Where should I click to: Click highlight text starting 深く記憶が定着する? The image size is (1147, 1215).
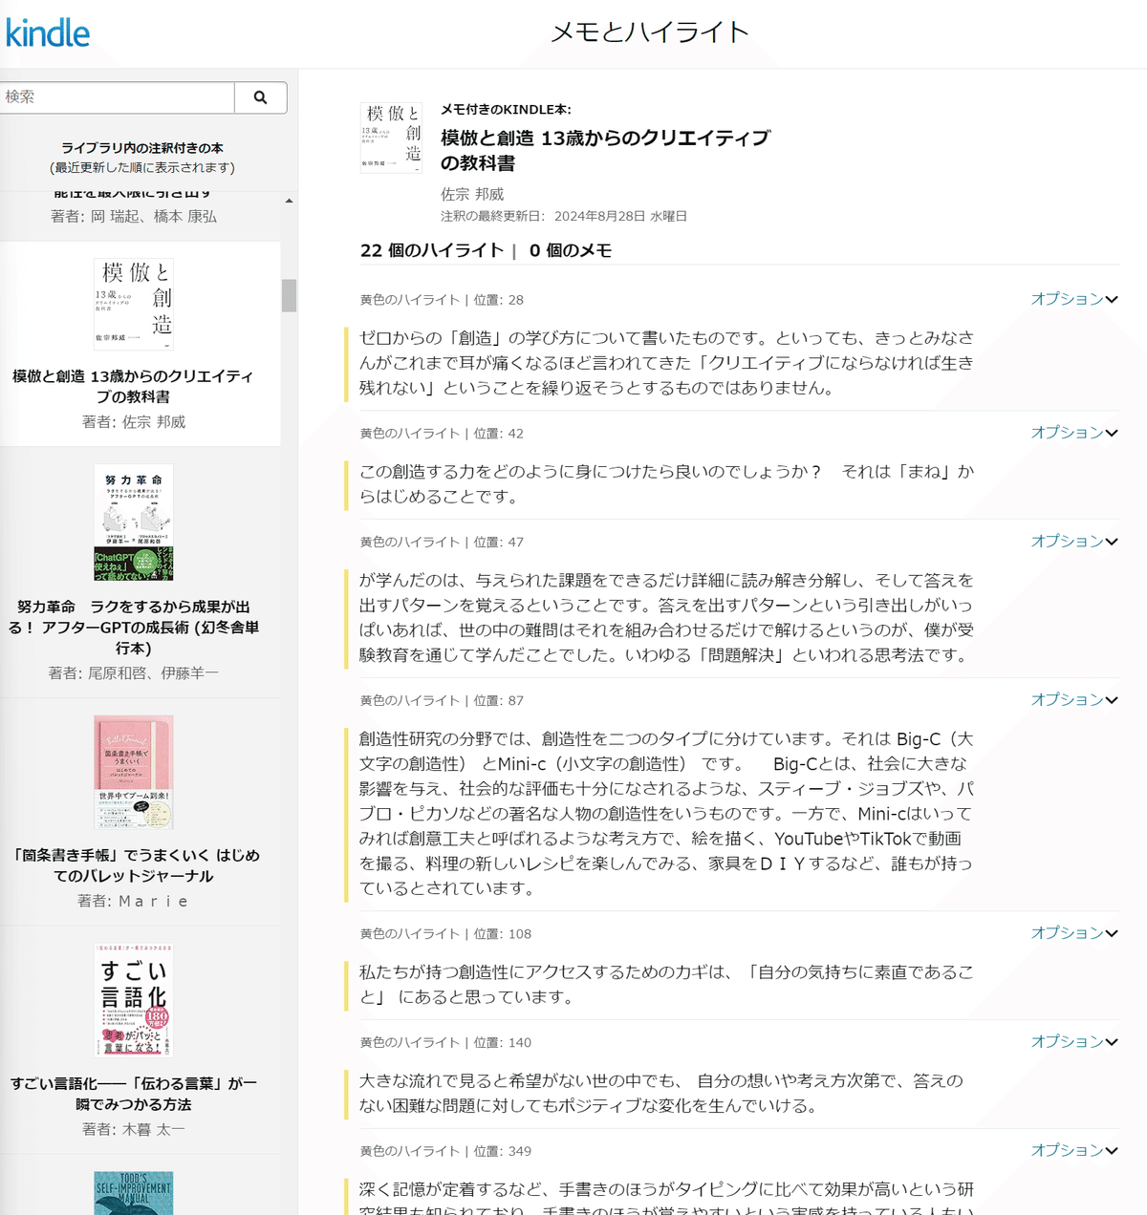[x=666, y=1197]
